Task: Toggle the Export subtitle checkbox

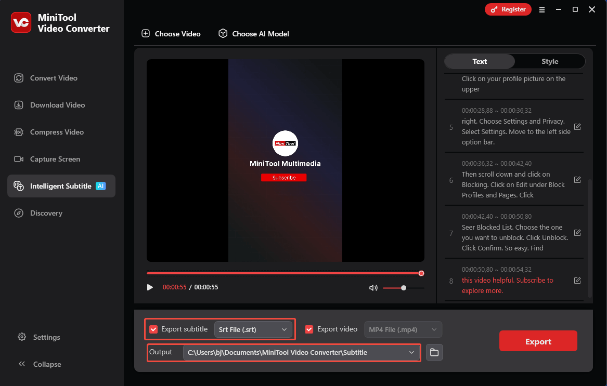Action: click(x=153, y=329)
